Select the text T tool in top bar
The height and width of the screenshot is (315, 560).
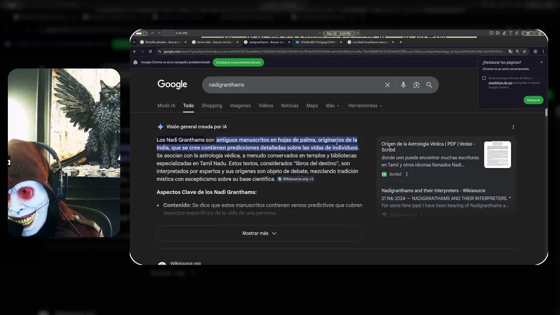511,33
